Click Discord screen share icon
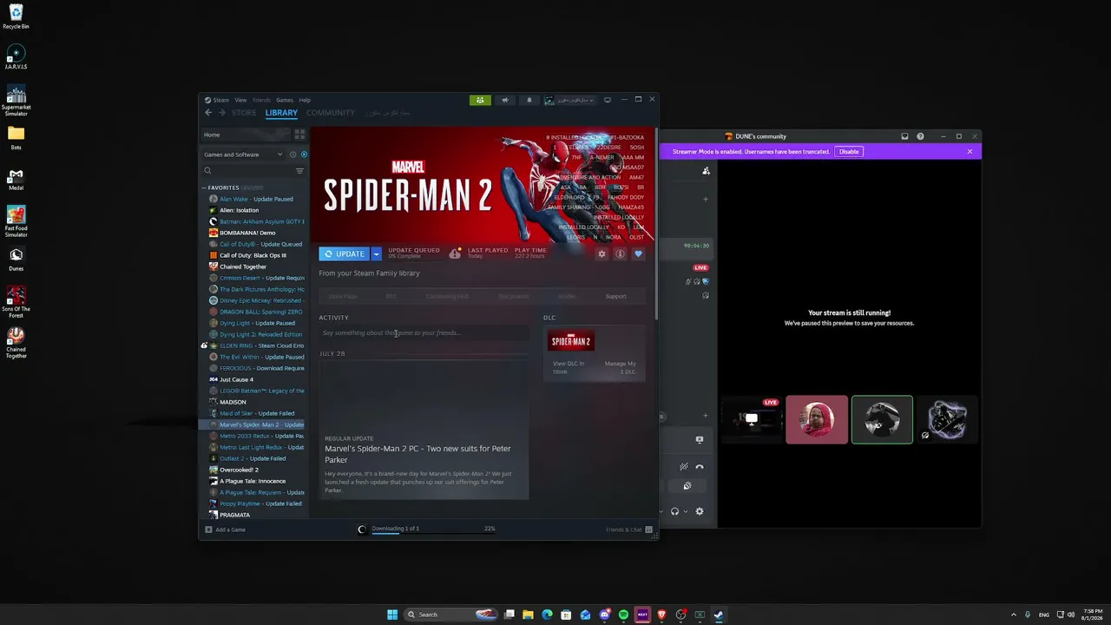1111x625 pixels. click(x=700, y=440)
